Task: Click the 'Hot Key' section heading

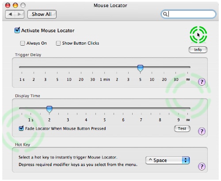Action: point(23,145)
